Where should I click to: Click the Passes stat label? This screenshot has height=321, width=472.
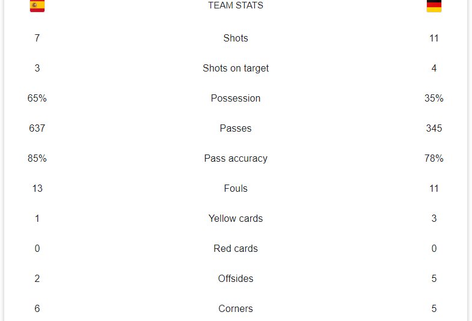[236, 129]
